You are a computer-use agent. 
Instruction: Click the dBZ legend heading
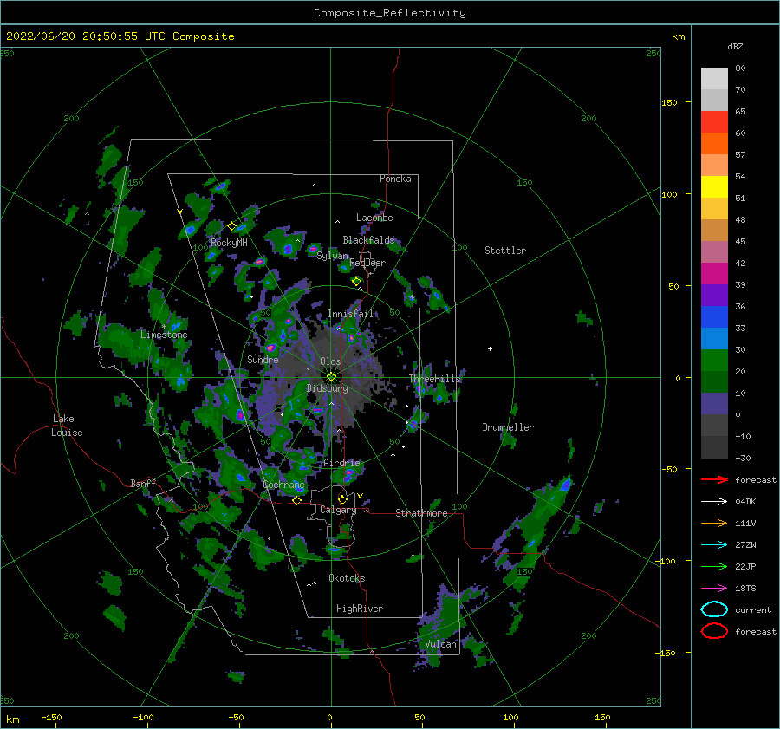(x=735, y=46)
